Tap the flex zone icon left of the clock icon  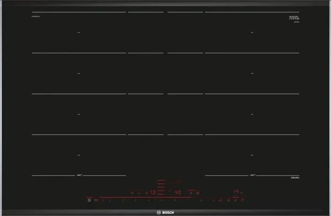138,193
